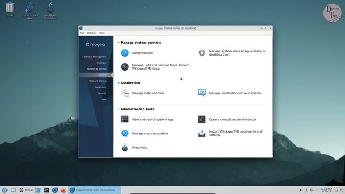Screen dimensions: 345x194
Task: Click the show desktop square in taskbar
Action: pos(13,190)
